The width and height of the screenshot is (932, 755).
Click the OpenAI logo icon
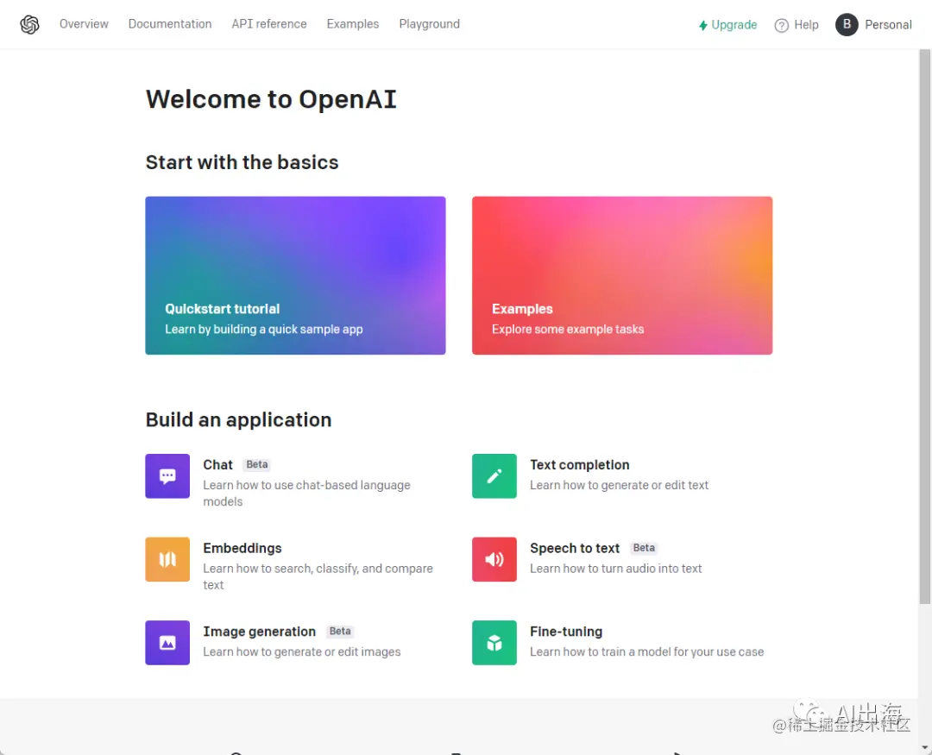tap(29, 24)
